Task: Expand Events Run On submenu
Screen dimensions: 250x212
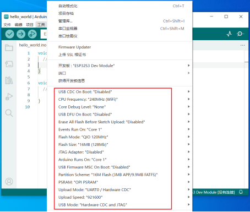Action: (119, 129)
